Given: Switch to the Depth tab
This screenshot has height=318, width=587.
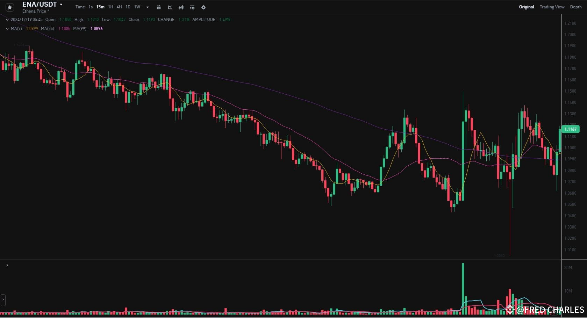Looking at the screenshot, I should tap(575, 7).
